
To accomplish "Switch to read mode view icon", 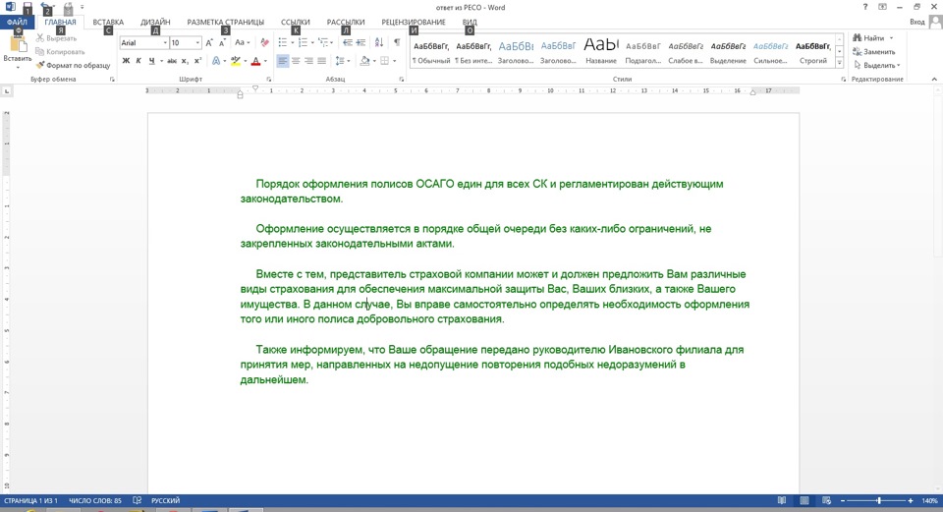I will pos(782,500).
